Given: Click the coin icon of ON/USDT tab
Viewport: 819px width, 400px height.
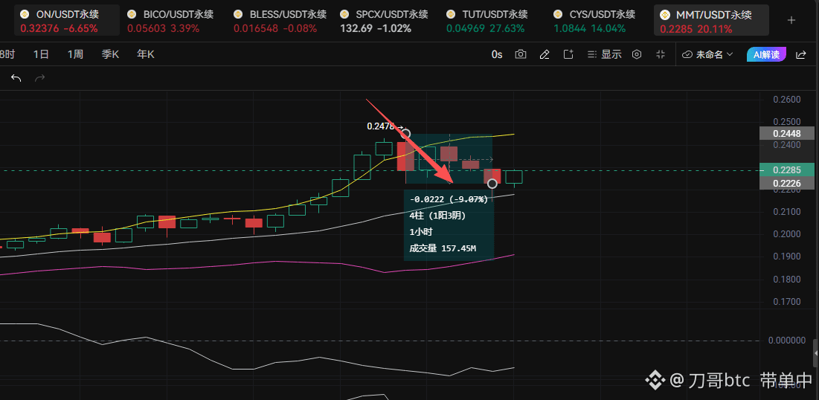Looking at the screenshot, I should pos(25,15).
